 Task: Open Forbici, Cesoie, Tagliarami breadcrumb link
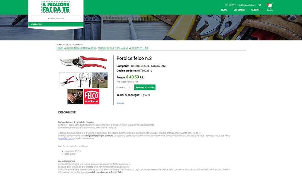coord(113,48)
